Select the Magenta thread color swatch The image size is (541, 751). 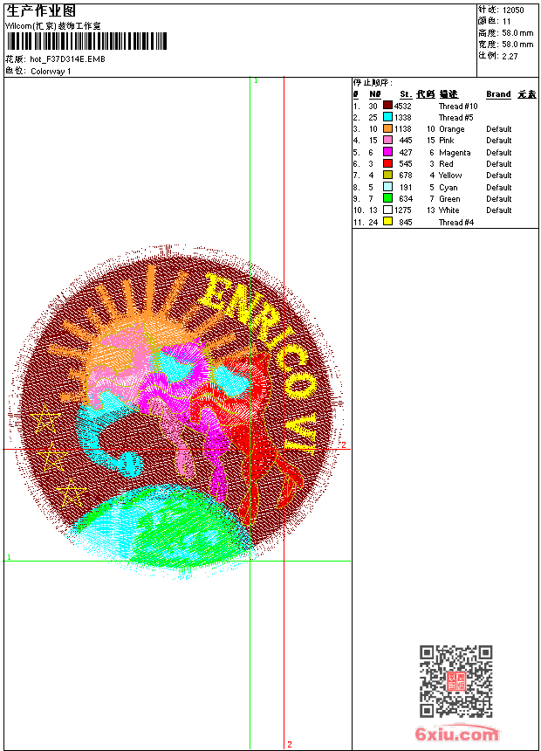click(x=387, y=152)
